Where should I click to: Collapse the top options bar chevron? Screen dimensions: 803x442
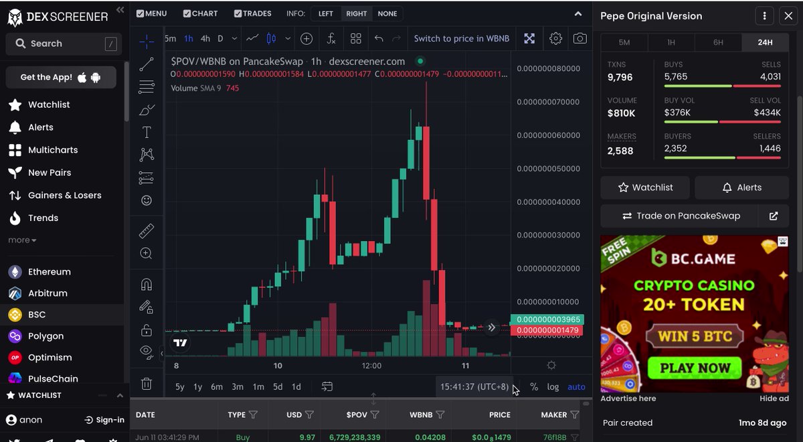(x=578, y=13)
